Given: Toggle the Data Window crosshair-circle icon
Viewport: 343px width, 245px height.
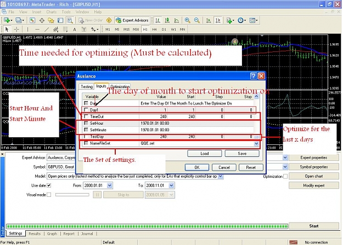Looking at the screenshot, I should click(42, 20).
